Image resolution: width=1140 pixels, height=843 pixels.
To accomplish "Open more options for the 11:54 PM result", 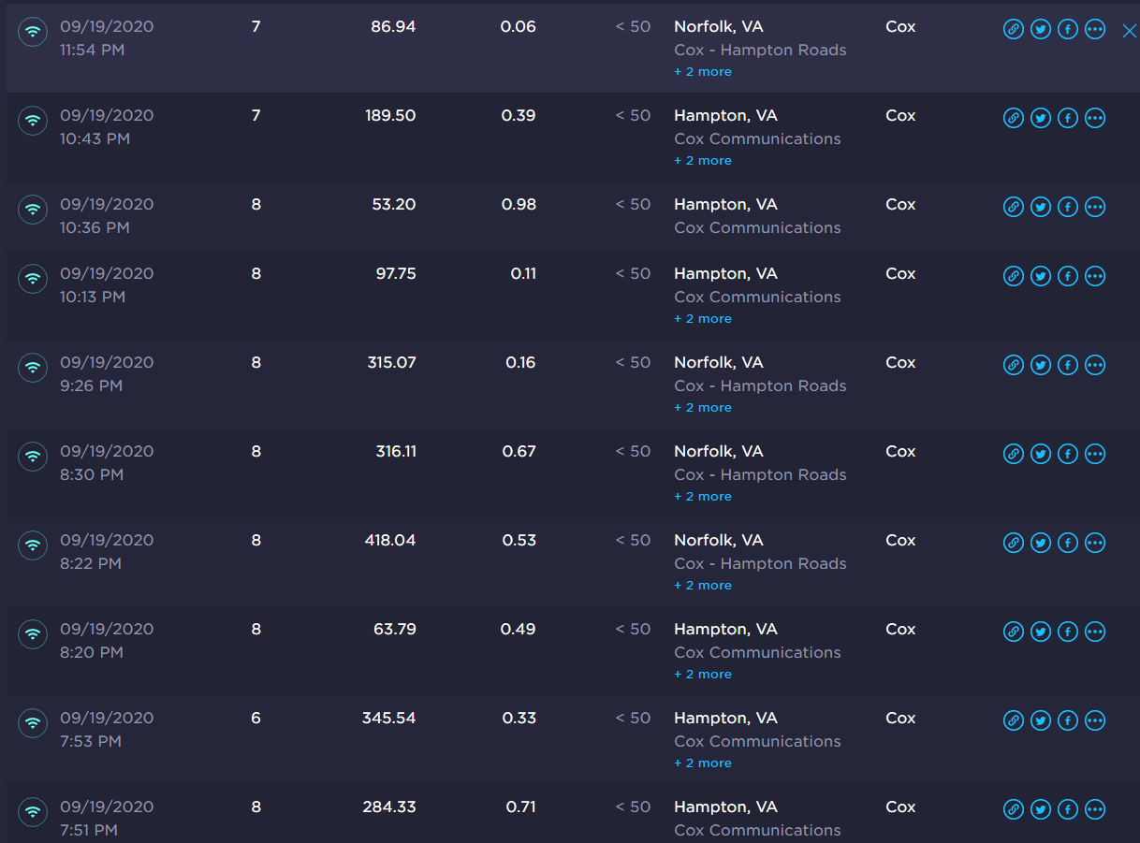I will tap(1095, 30).
